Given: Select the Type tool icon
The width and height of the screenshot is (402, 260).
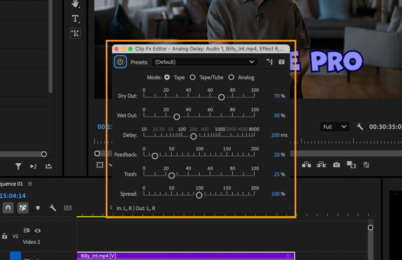Looking at the screenshot, I should click(75, 18).
